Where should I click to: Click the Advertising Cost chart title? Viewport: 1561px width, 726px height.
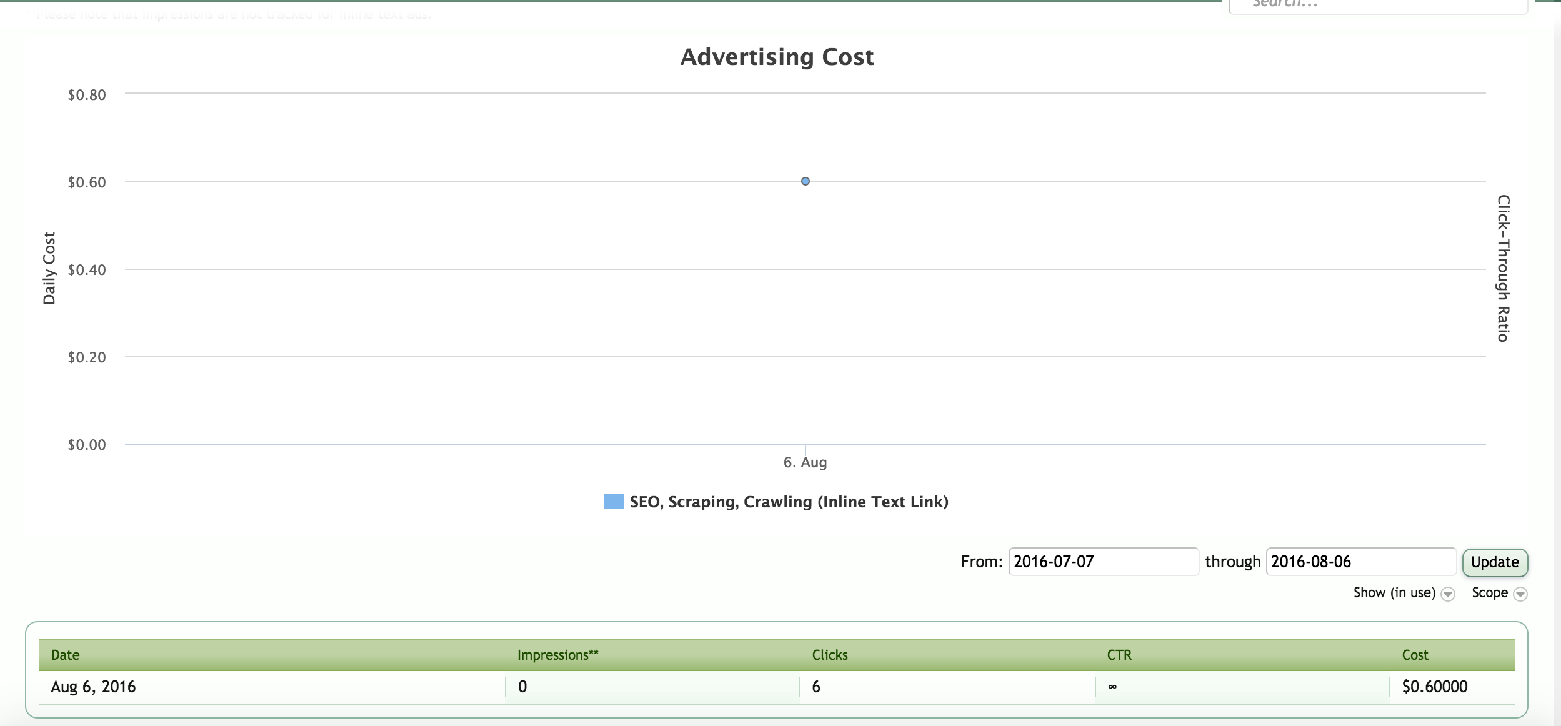click(x=776, y=57)
